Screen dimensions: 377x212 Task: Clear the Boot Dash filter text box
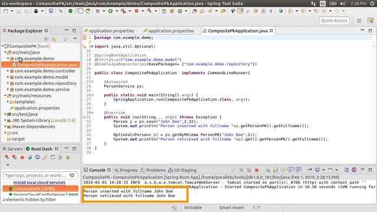coord(72,175)
